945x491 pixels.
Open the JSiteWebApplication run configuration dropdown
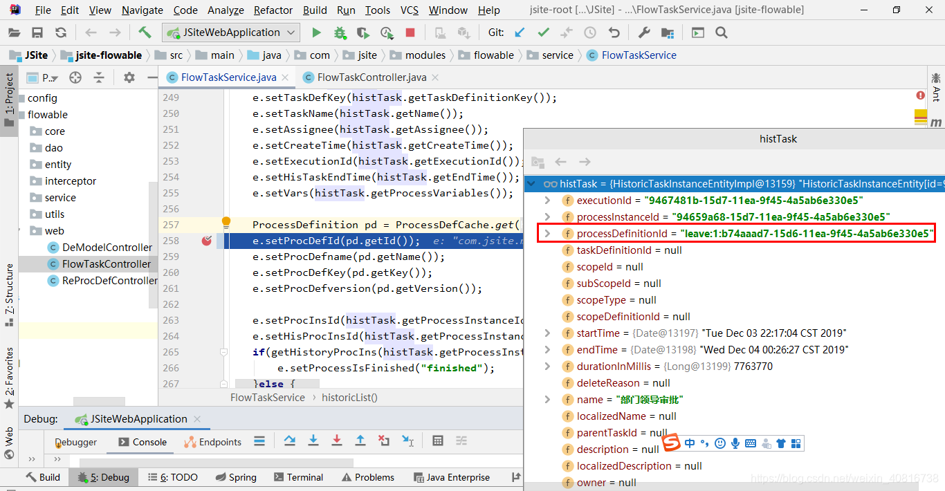(x=231, y=33)
